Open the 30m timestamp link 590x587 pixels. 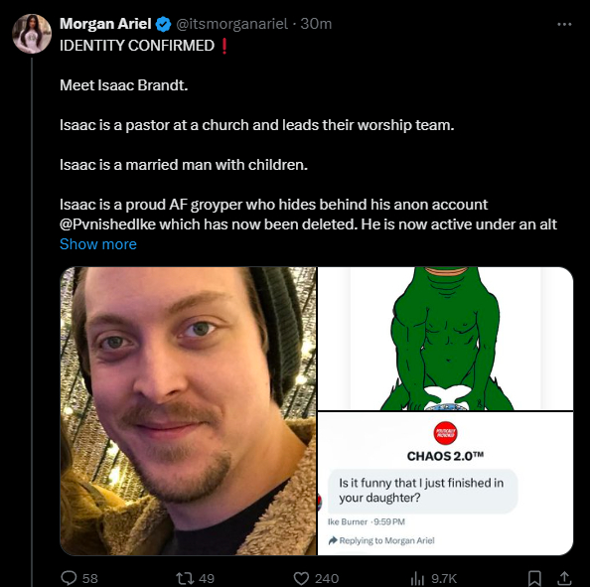pyautogui.click(x=316, y=24)
